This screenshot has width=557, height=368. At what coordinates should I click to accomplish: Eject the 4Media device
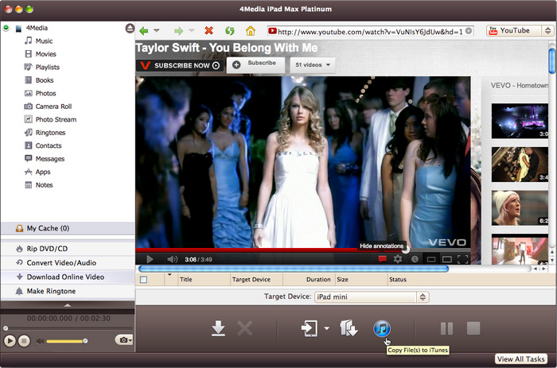click(x=130, y=29)
